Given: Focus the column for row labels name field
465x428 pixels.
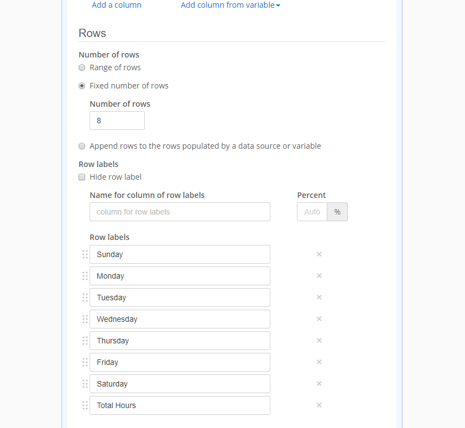Looking at the screenshot, I should pyautogui.click(x=180, y=212).
